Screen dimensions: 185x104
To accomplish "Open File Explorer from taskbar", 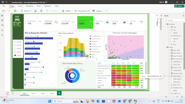I will point(87,101).
